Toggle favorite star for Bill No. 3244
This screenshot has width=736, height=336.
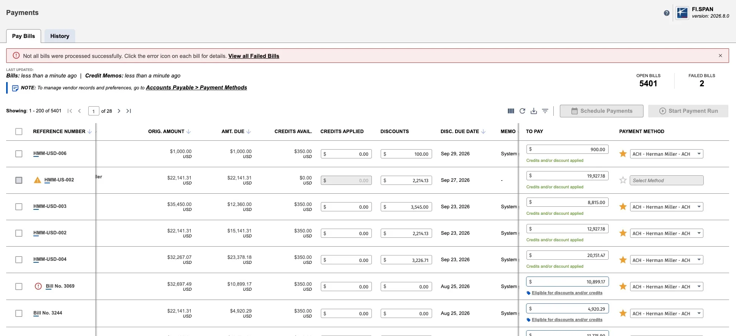(x=623, y=313)
